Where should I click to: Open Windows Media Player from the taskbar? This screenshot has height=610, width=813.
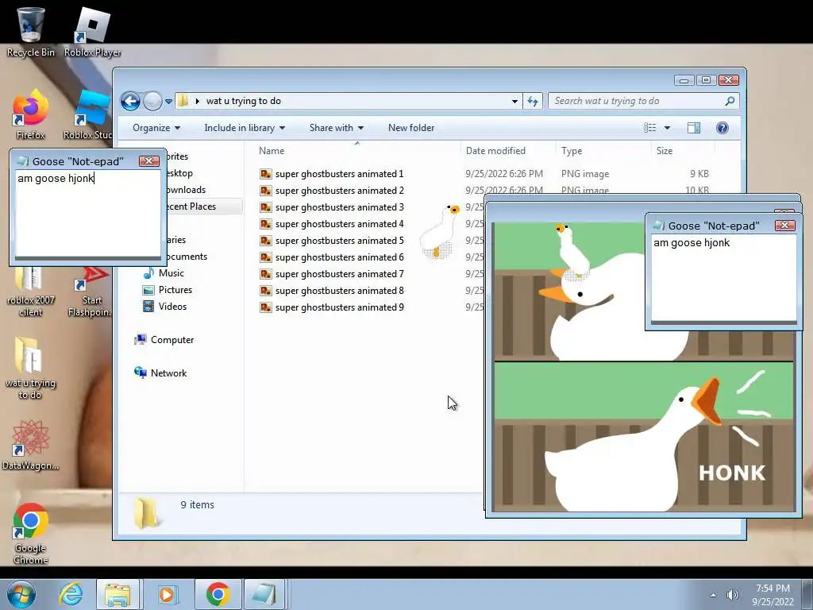tap(167, 594)
